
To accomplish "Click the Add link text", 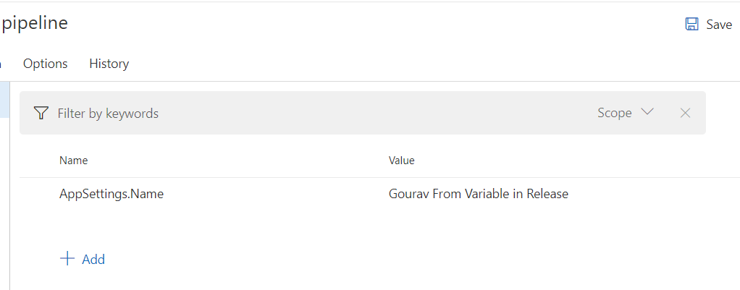I will pos(93,260).
